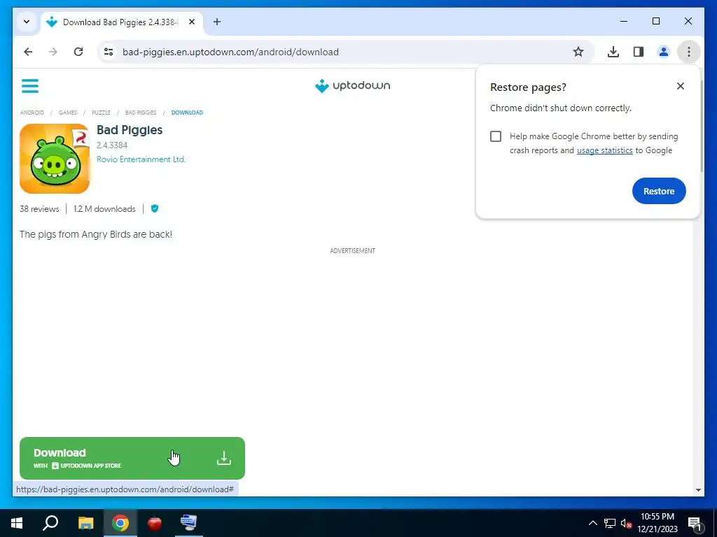This screenshot has height=537, width=717.
Task: Open the computer monitor taskbar app
Action: click(189, 523)
